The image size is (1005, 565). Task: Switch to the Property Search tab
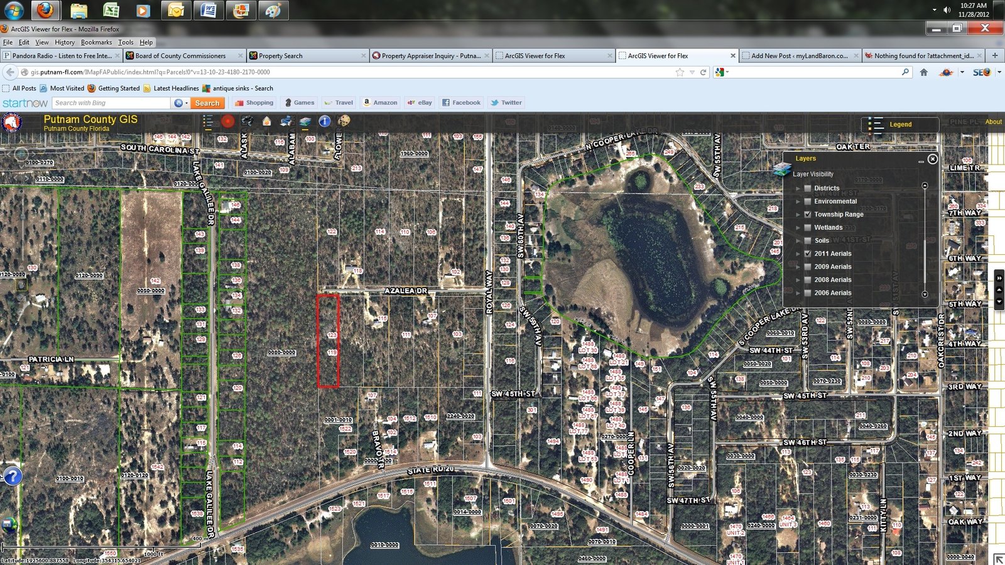[x=307, y=56]
